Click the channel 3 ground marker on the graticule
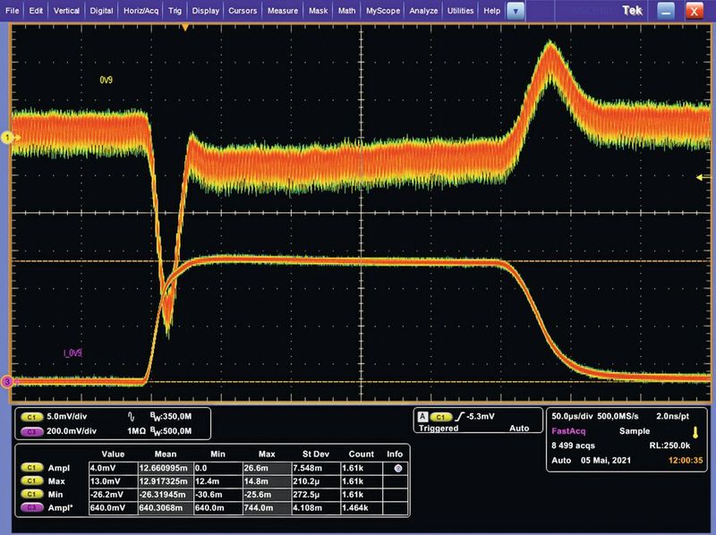This screenshot has height=535, width=716. [9, 382]
